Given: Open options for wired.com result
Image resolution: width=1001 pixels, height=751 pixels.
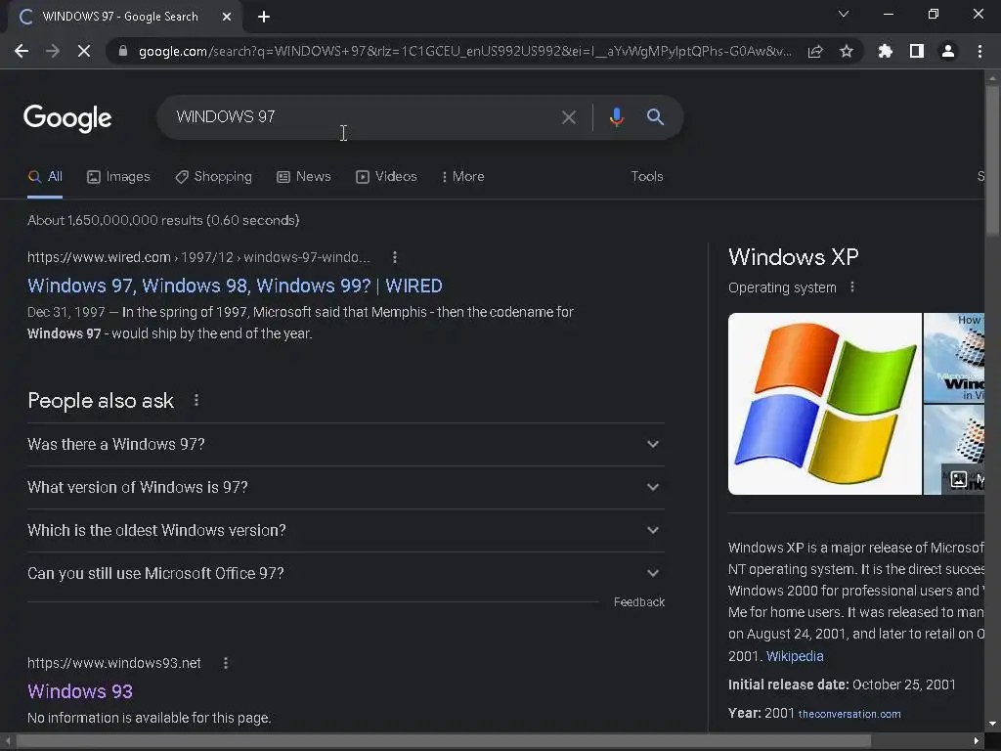Looking at the screenshot, I should (x=395, y=257).
